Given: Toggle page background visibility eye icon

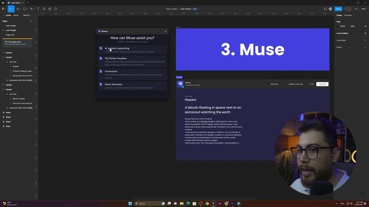Looking at the screenshot, I should pyautogui.click(x=365, y=26).
